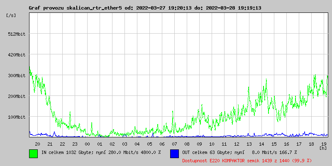Screen dimensions: 332x166
Task: Click the 200Mbit axis label
Action: 17,96
